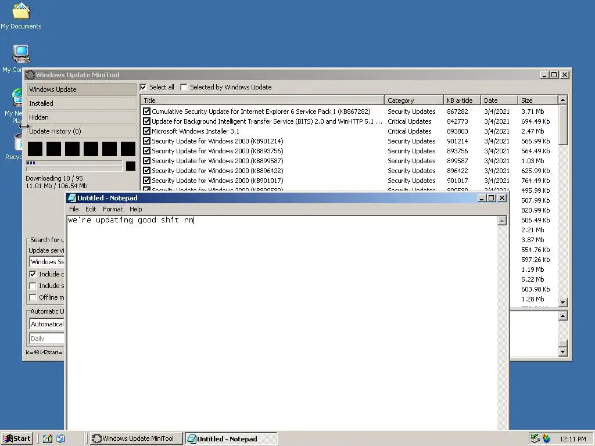The height and width of the screenshot is (446, 595).
Task: Click the download progress bar
Action: click(74, 163)
